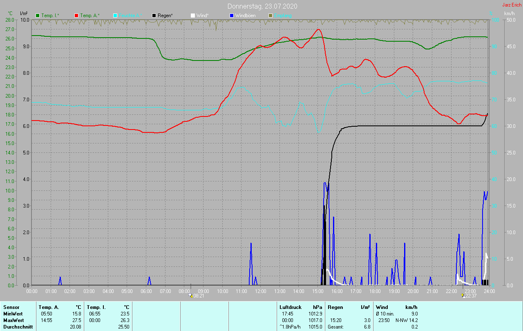Click the wind direction value 'N-NW 14.2'
523x331 pixels.
407,320
